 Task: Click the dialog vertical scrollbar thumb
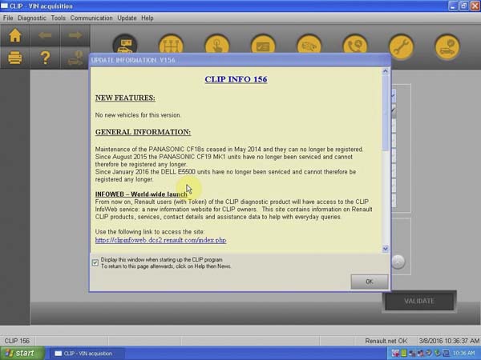tap(386, 113)
